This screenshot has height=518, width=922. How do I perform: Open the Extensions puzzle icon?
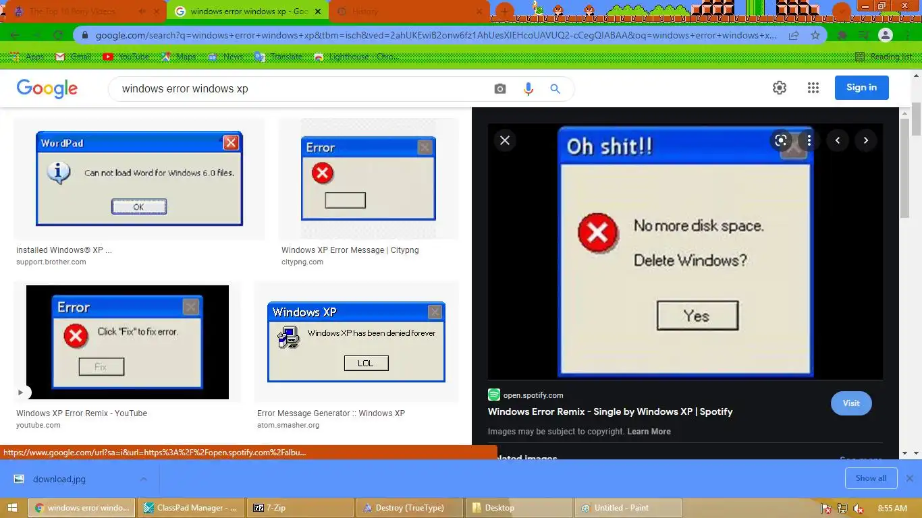coord(842,35)
